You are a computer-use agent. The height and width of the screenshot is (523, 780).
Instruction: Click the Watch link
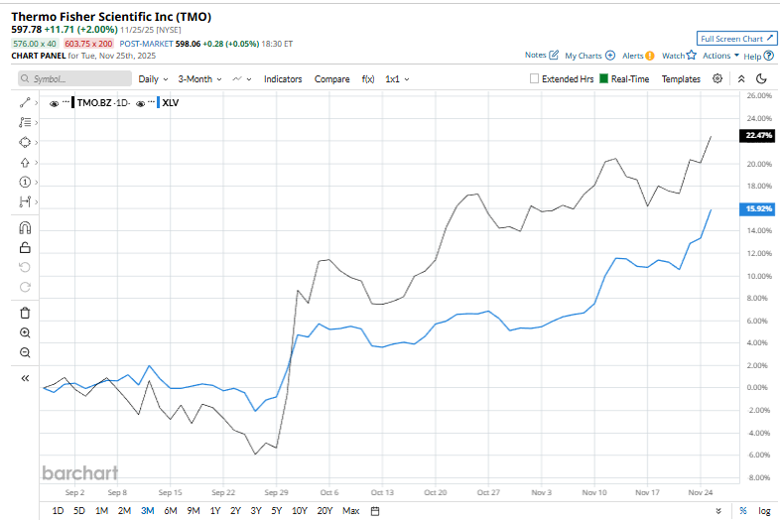click(x=674, y=56)
